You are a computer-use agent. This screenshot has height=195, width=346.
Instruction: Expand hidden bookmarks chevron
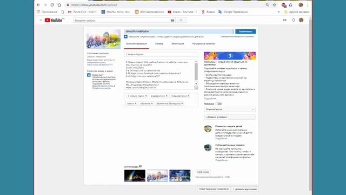279,12
